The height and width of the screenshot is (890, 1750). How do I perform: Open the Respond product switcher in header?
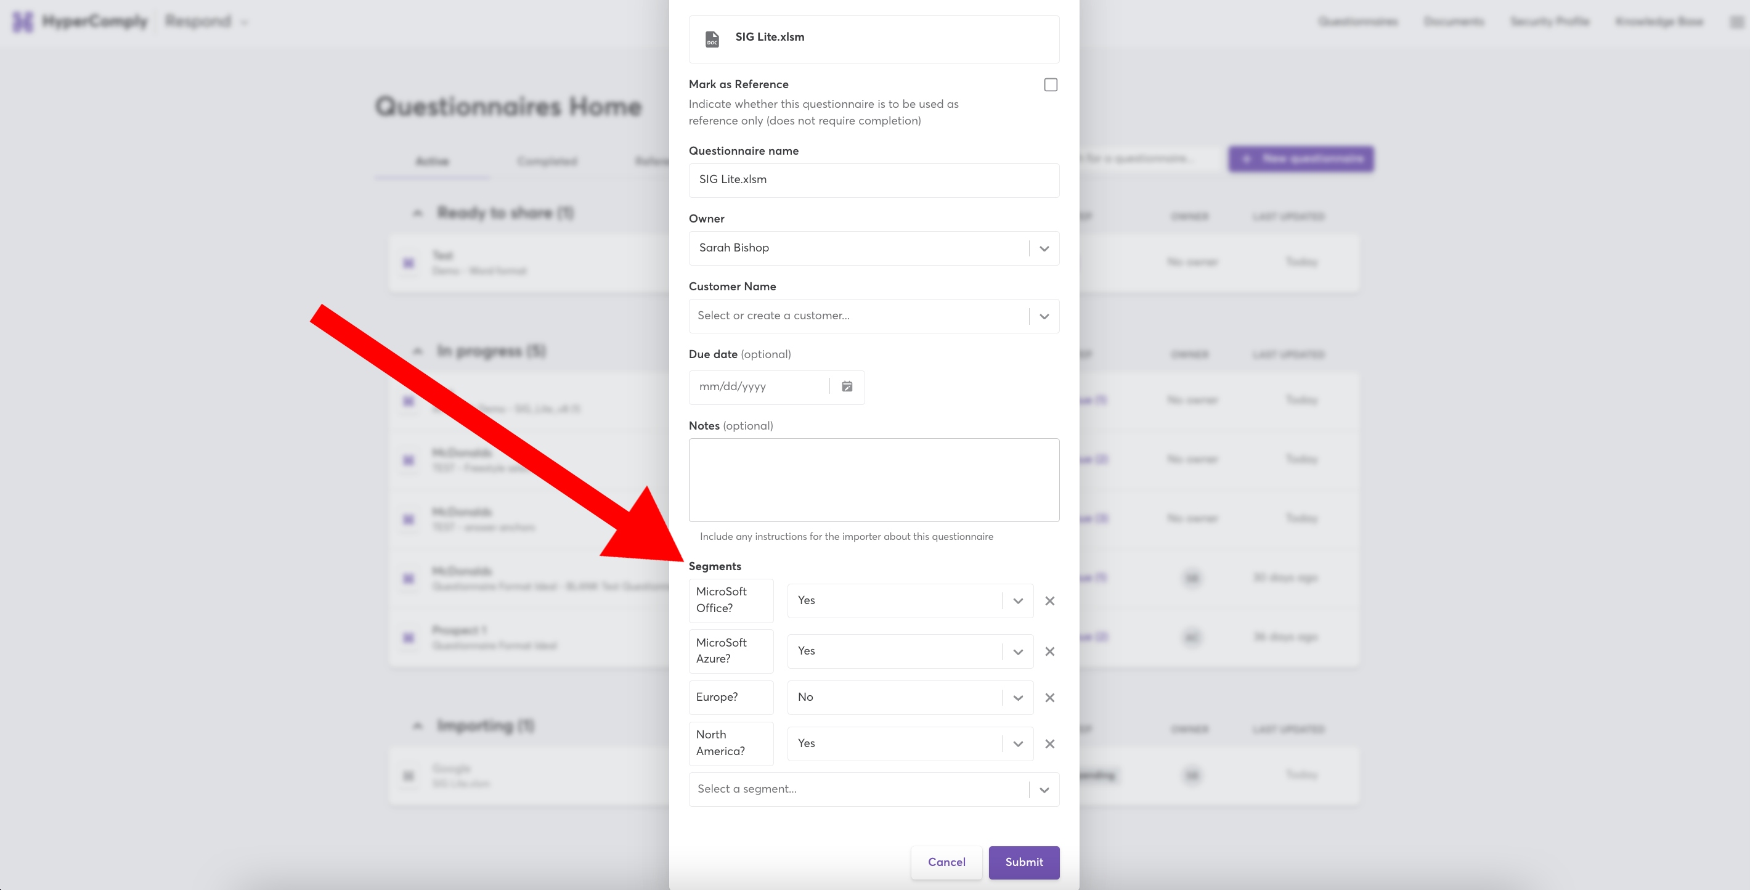coord(206,22)
